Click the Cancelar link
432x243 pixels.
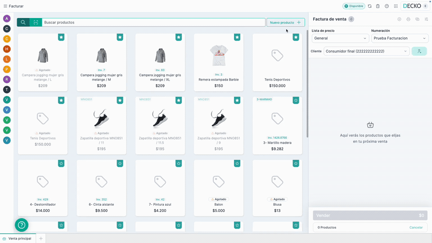[x=416, y=228]
